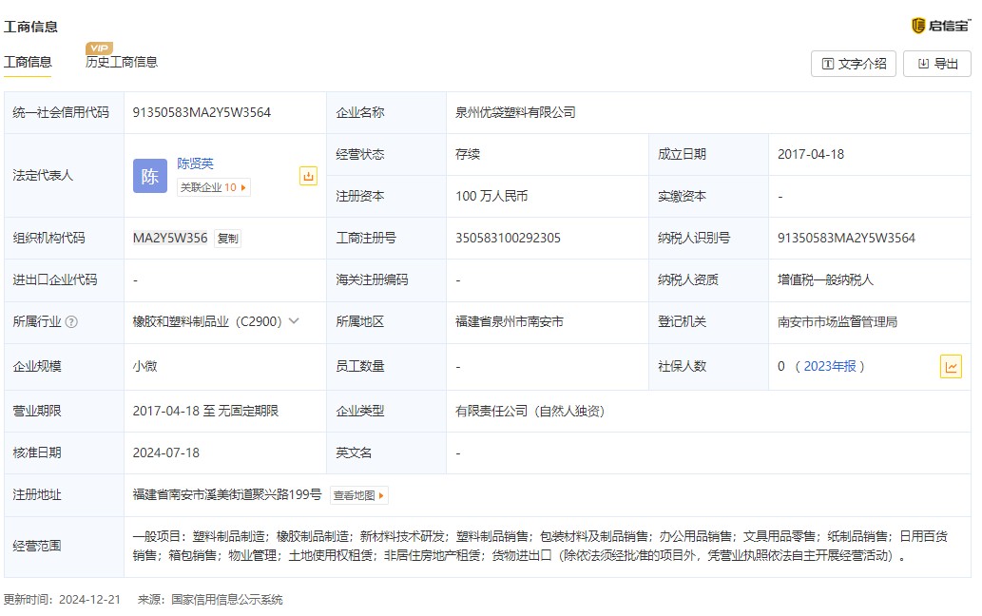Click the unified credit code 91350583MA2Y5W3564
The height and width of the screenshot is (616, 982).
point(202,112)
